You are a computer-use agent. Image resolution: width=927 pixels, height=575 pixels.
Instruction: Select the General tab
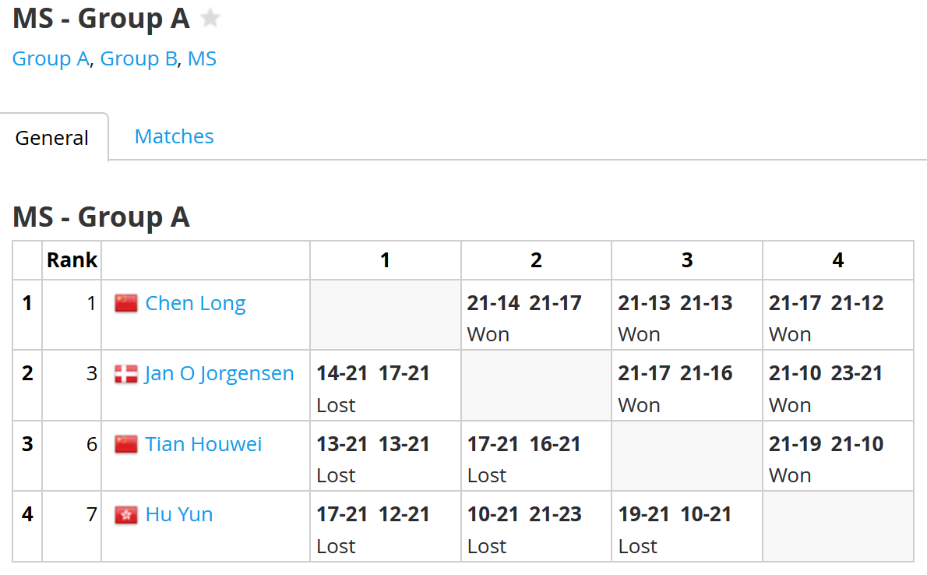click(x=52, y=138)
